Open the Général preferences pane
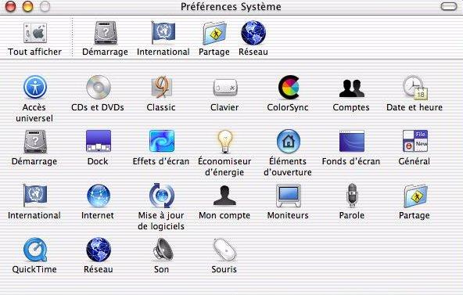 (415, 141)
